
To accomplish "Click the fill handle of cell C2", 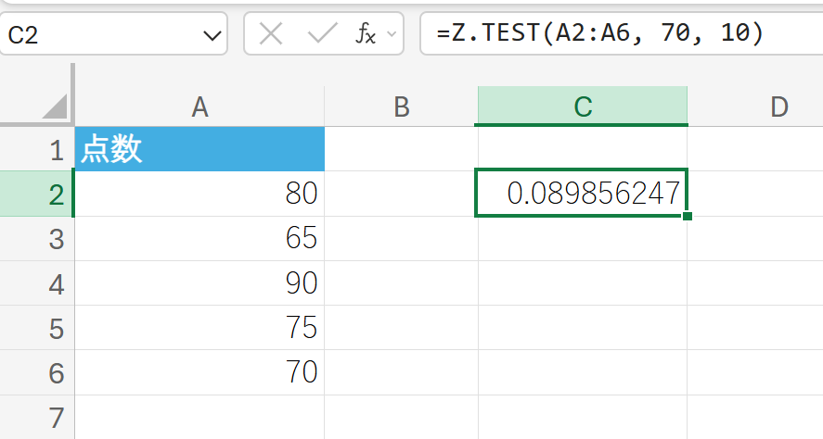I will (688, 217).
